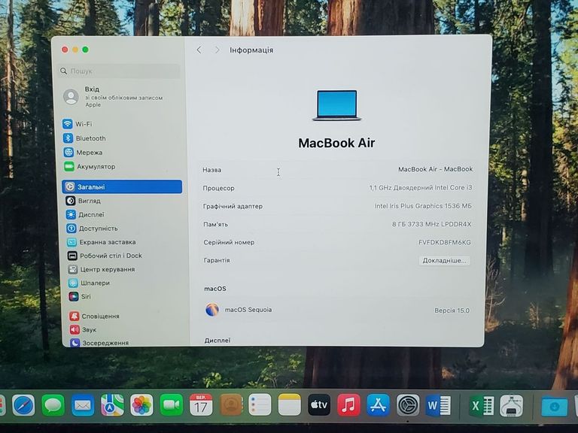The image size is (578, 433).
Task: Open Messages from the Dock
Action: click(53, 405)
